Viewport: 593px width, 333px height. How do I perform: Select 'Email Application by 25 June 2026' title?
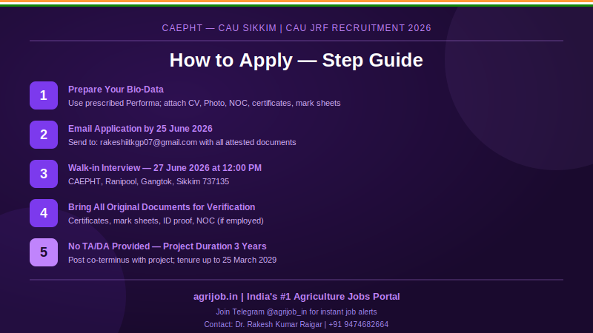pos(140,129)
